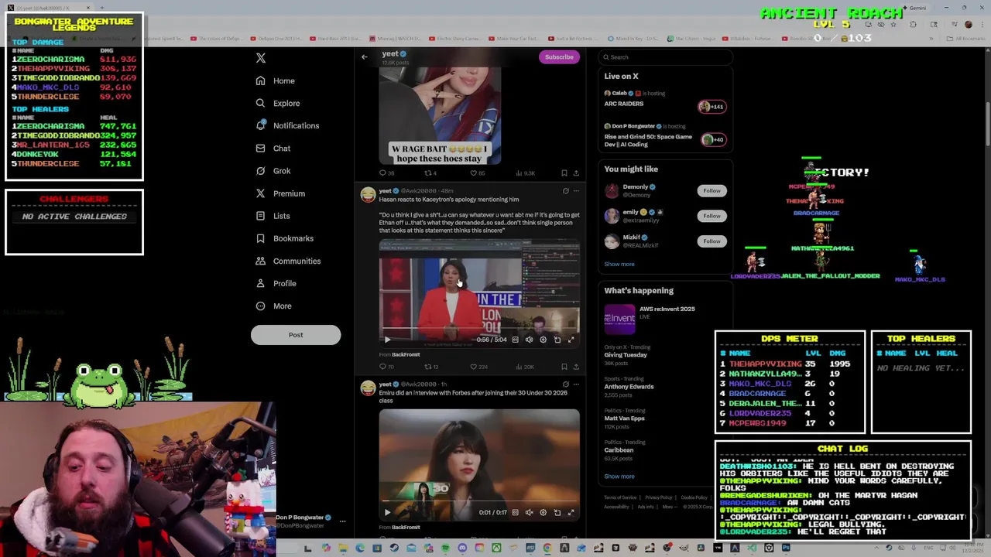This screenshot has height=557, width=991.
Task: Follow emily
Action: (x=712, y=216)
